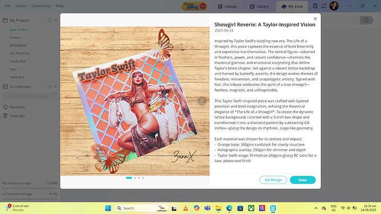The image size is (381, 214).
Task: Open the taskbar clock and date
Action: click(x=369, y=208)
